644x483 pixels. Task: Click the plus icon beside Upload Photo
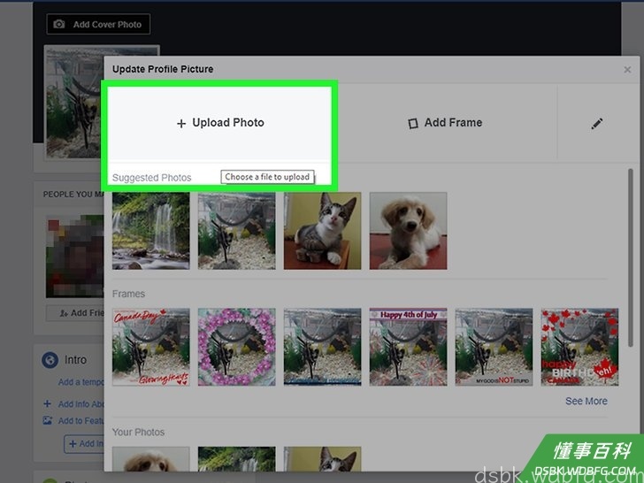click(x=181, y=124)
